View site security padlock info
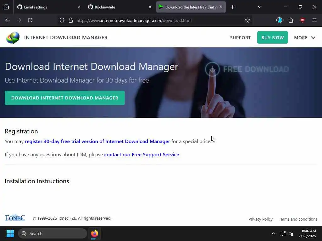This screenshot has width=322, height=241. tap(71, 20)
